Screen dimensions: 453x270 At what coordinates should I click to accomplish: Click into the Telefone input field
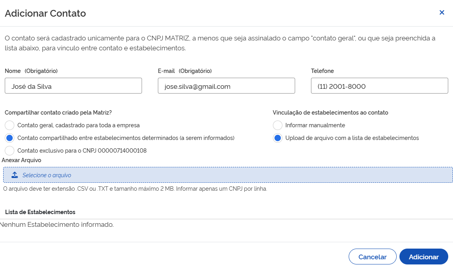click(x=379, y=86)
